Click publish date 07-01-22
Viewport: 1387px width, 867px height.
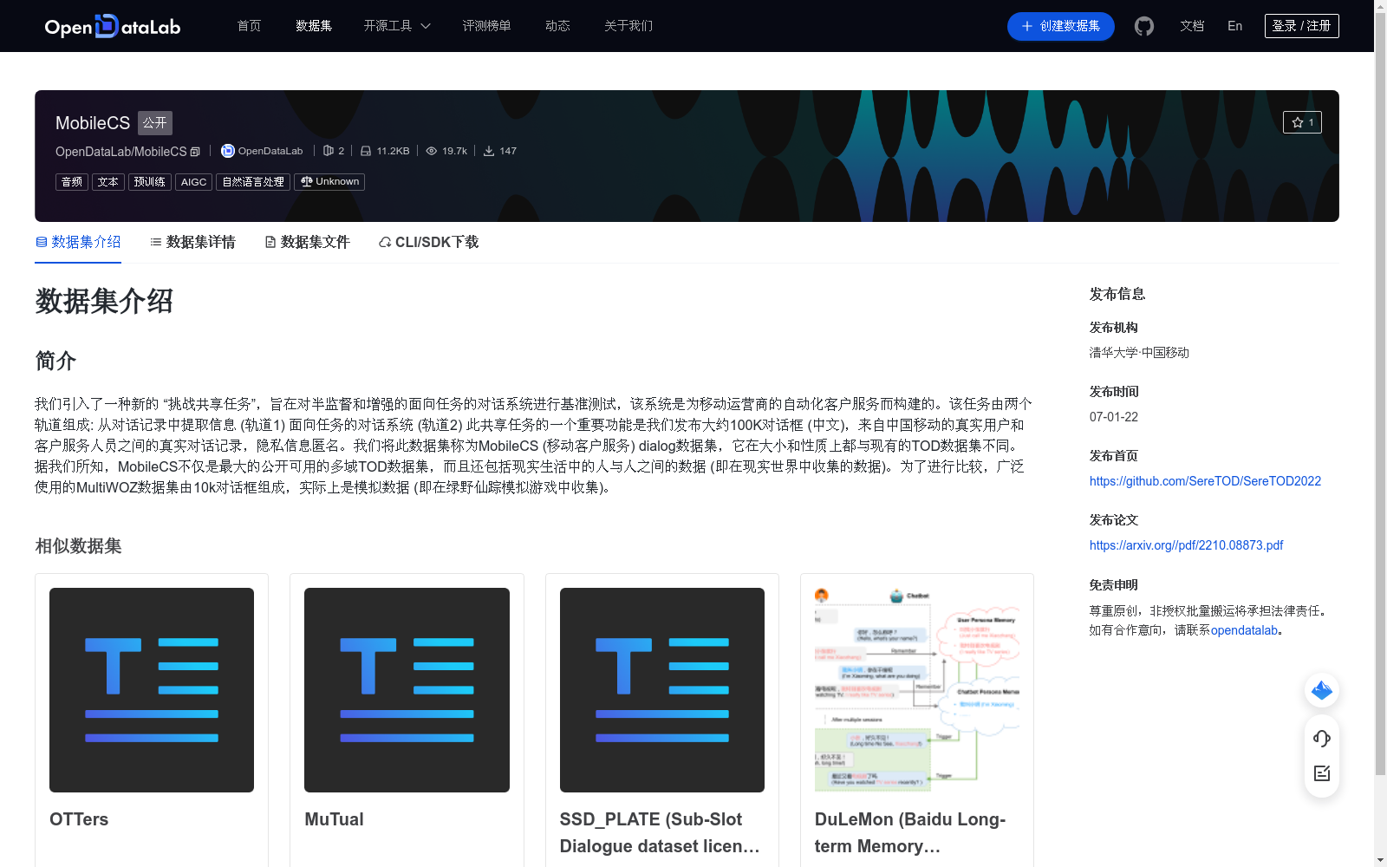point(1114,417)
